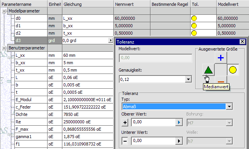This screenshot has width=249, height=149.
Task: Select user parameter c_Feder
Action: (31, 107)
